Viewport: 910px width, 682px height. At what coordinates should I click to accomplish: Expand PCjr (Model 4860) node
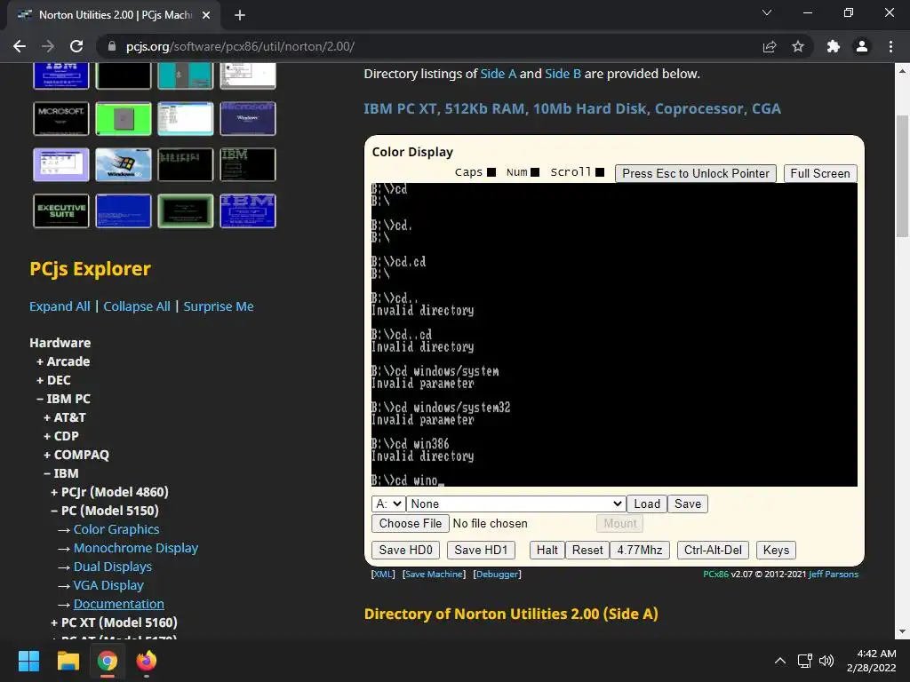pyautogui.click(x=109, y=492)
